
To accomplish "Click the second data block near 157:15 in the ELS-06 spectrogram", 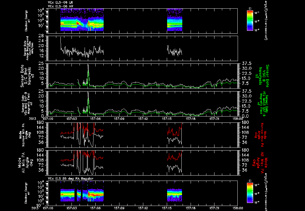I will (175, 20).
